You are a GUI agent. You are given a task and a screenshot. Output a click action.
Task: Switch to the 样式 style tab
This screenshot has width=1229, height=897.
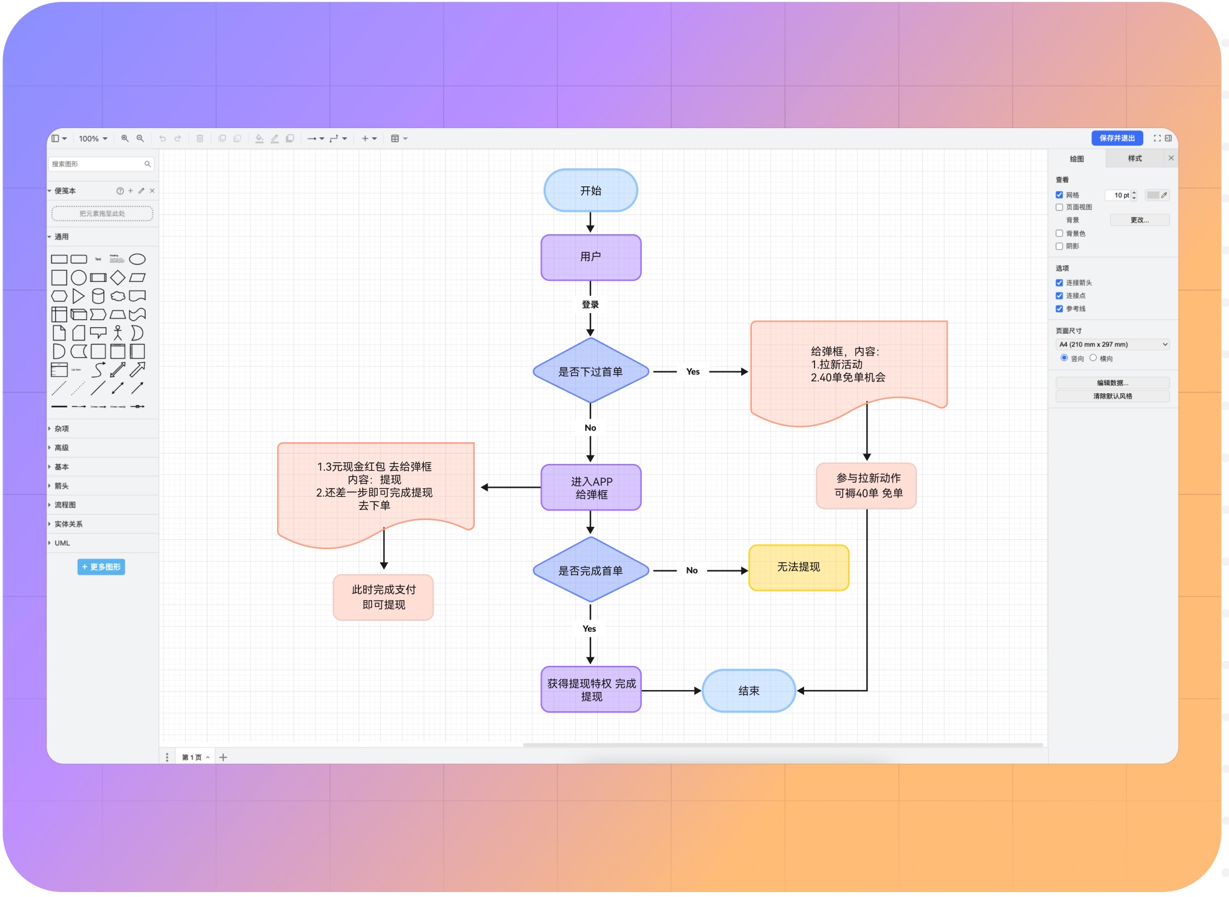1135,159
